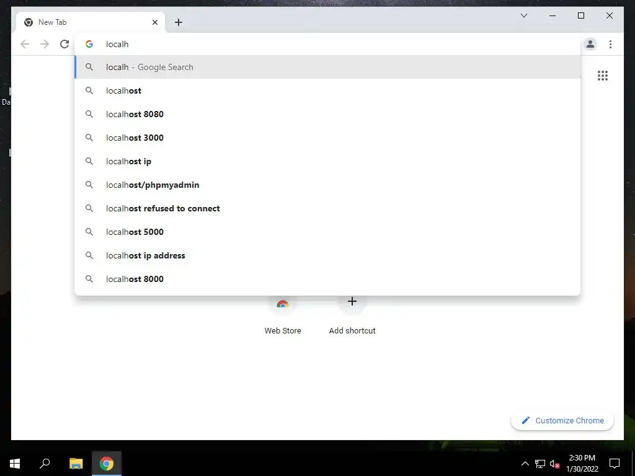
Task: Click the Add shortcut plus tile
Action: point(352,317)
